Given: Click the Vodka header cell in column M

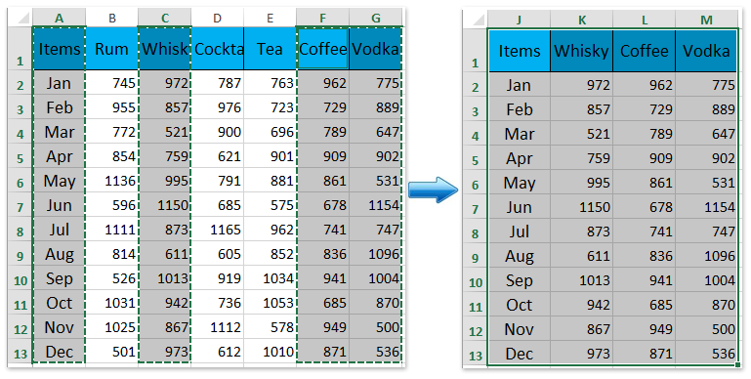Looking at the screenshot, I should 706,51.
